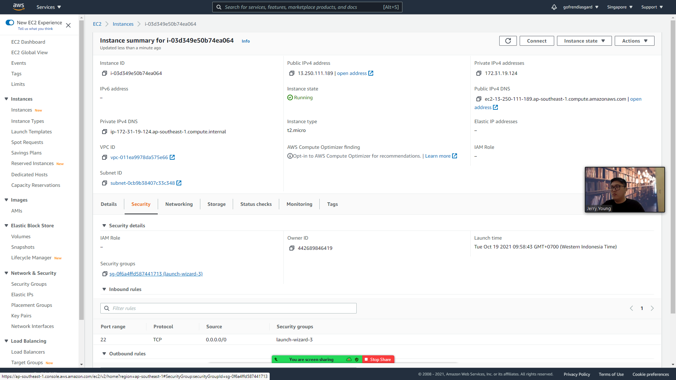Copy the Subnet ID value
The image size is (676, 380).
105,183
